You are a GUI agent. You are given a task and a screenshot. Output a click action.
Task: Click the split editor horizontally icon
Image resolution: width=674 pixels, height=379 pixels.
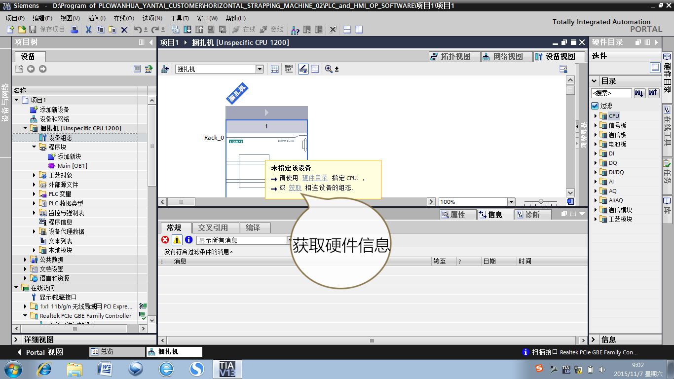click(x=347, y=30)
